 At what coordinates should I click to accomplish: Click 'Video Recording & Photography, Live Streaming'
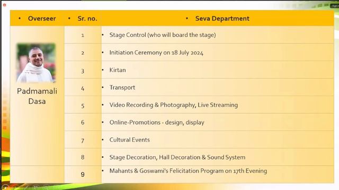point(174,105)
